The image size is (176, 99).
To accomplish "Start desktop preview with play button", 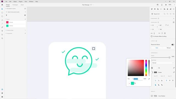I will (166, 5).
